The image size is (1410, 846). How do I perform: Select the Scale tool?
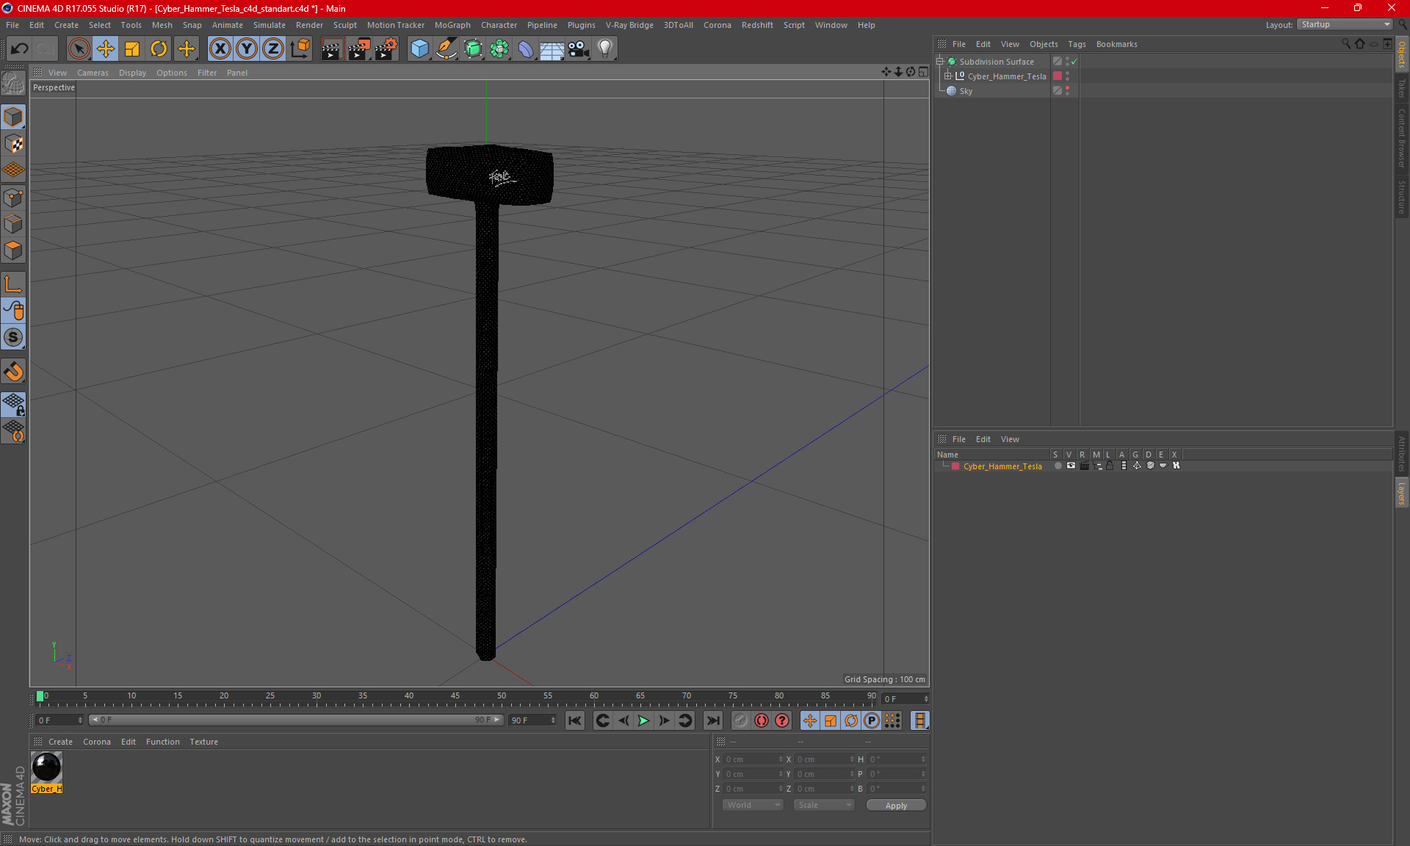tap(132, 48)
